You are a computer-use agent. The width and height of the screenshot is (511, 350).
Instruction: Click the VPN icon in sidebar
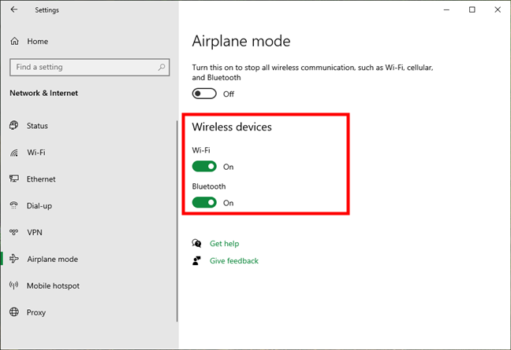[x=13, y=232]
